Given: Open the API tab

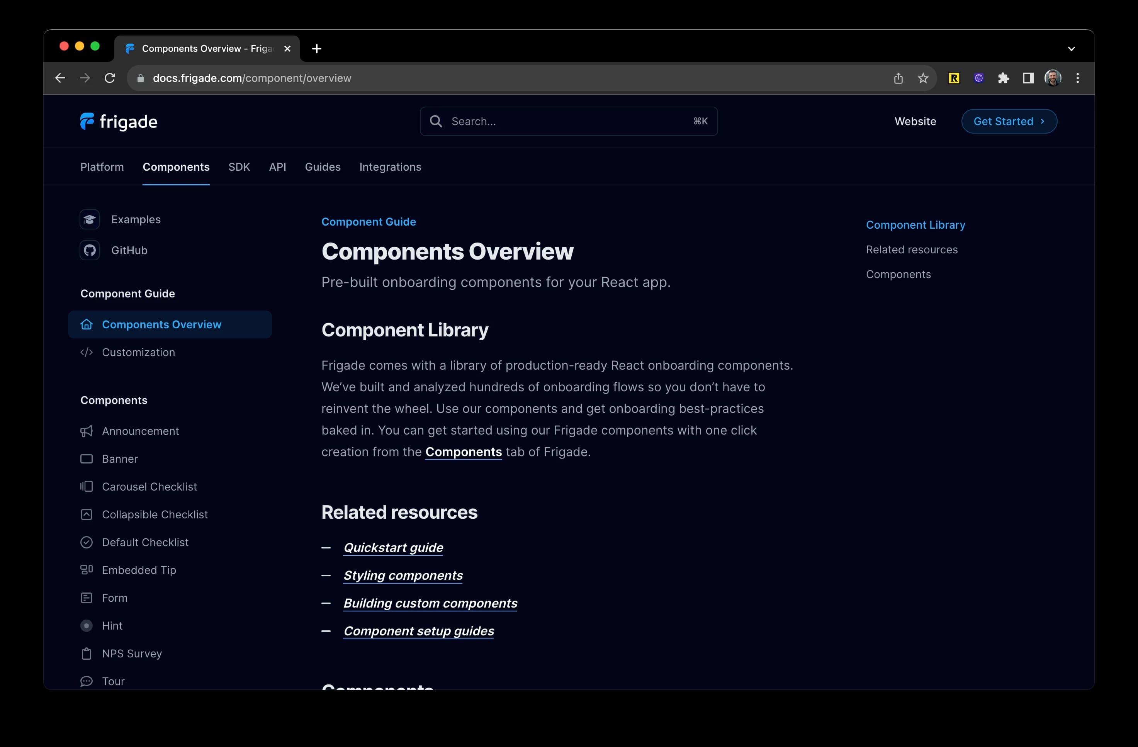Looking at the screenshot, I should click(x=277, y=167).
